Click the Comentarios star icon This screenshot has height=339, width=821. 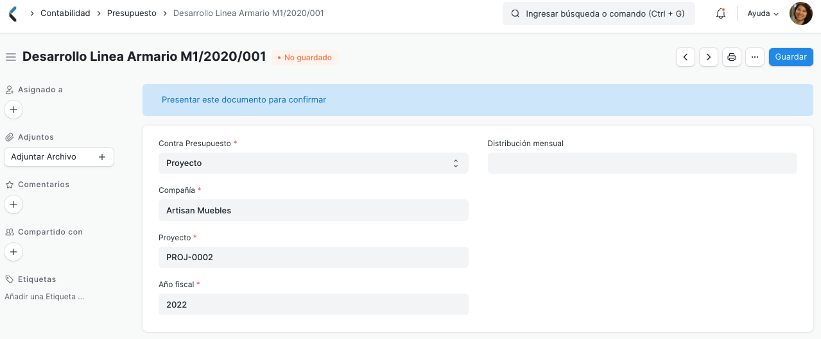[x=10, y=185]
